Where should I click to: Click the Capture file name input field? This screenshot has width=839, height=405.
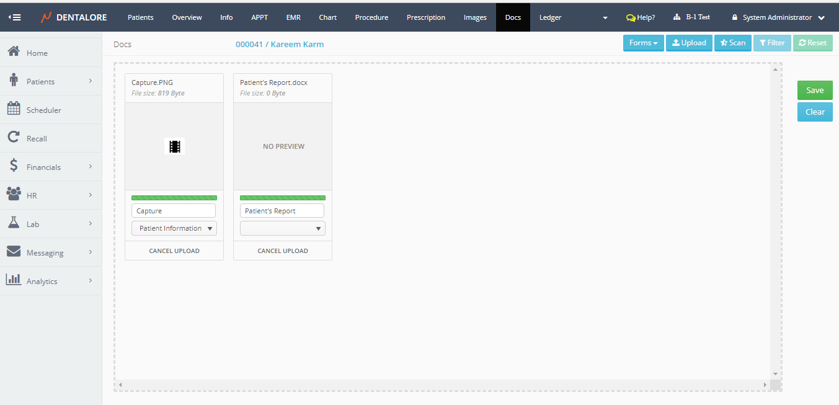click(x=174, y=211)
